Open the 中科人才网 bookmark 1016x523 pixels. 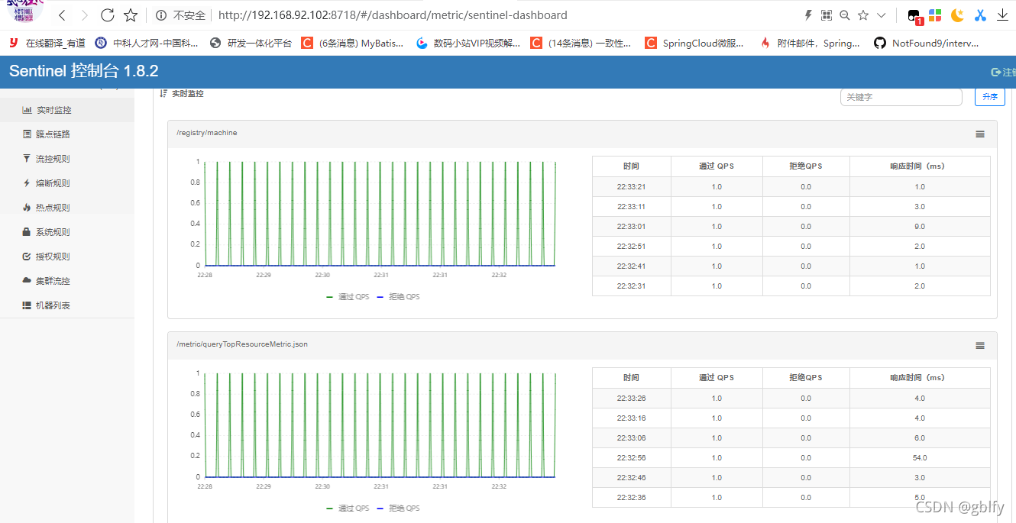coord(147,44)
